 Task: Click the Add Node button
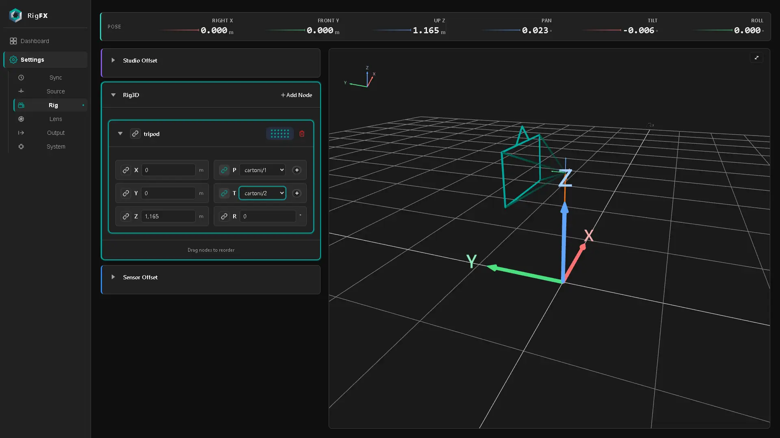[297, 95]
